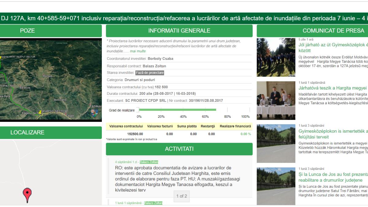Click the ACTIVITATI section header
This screenshot has height=207, width=368.
tap(179, 148)
